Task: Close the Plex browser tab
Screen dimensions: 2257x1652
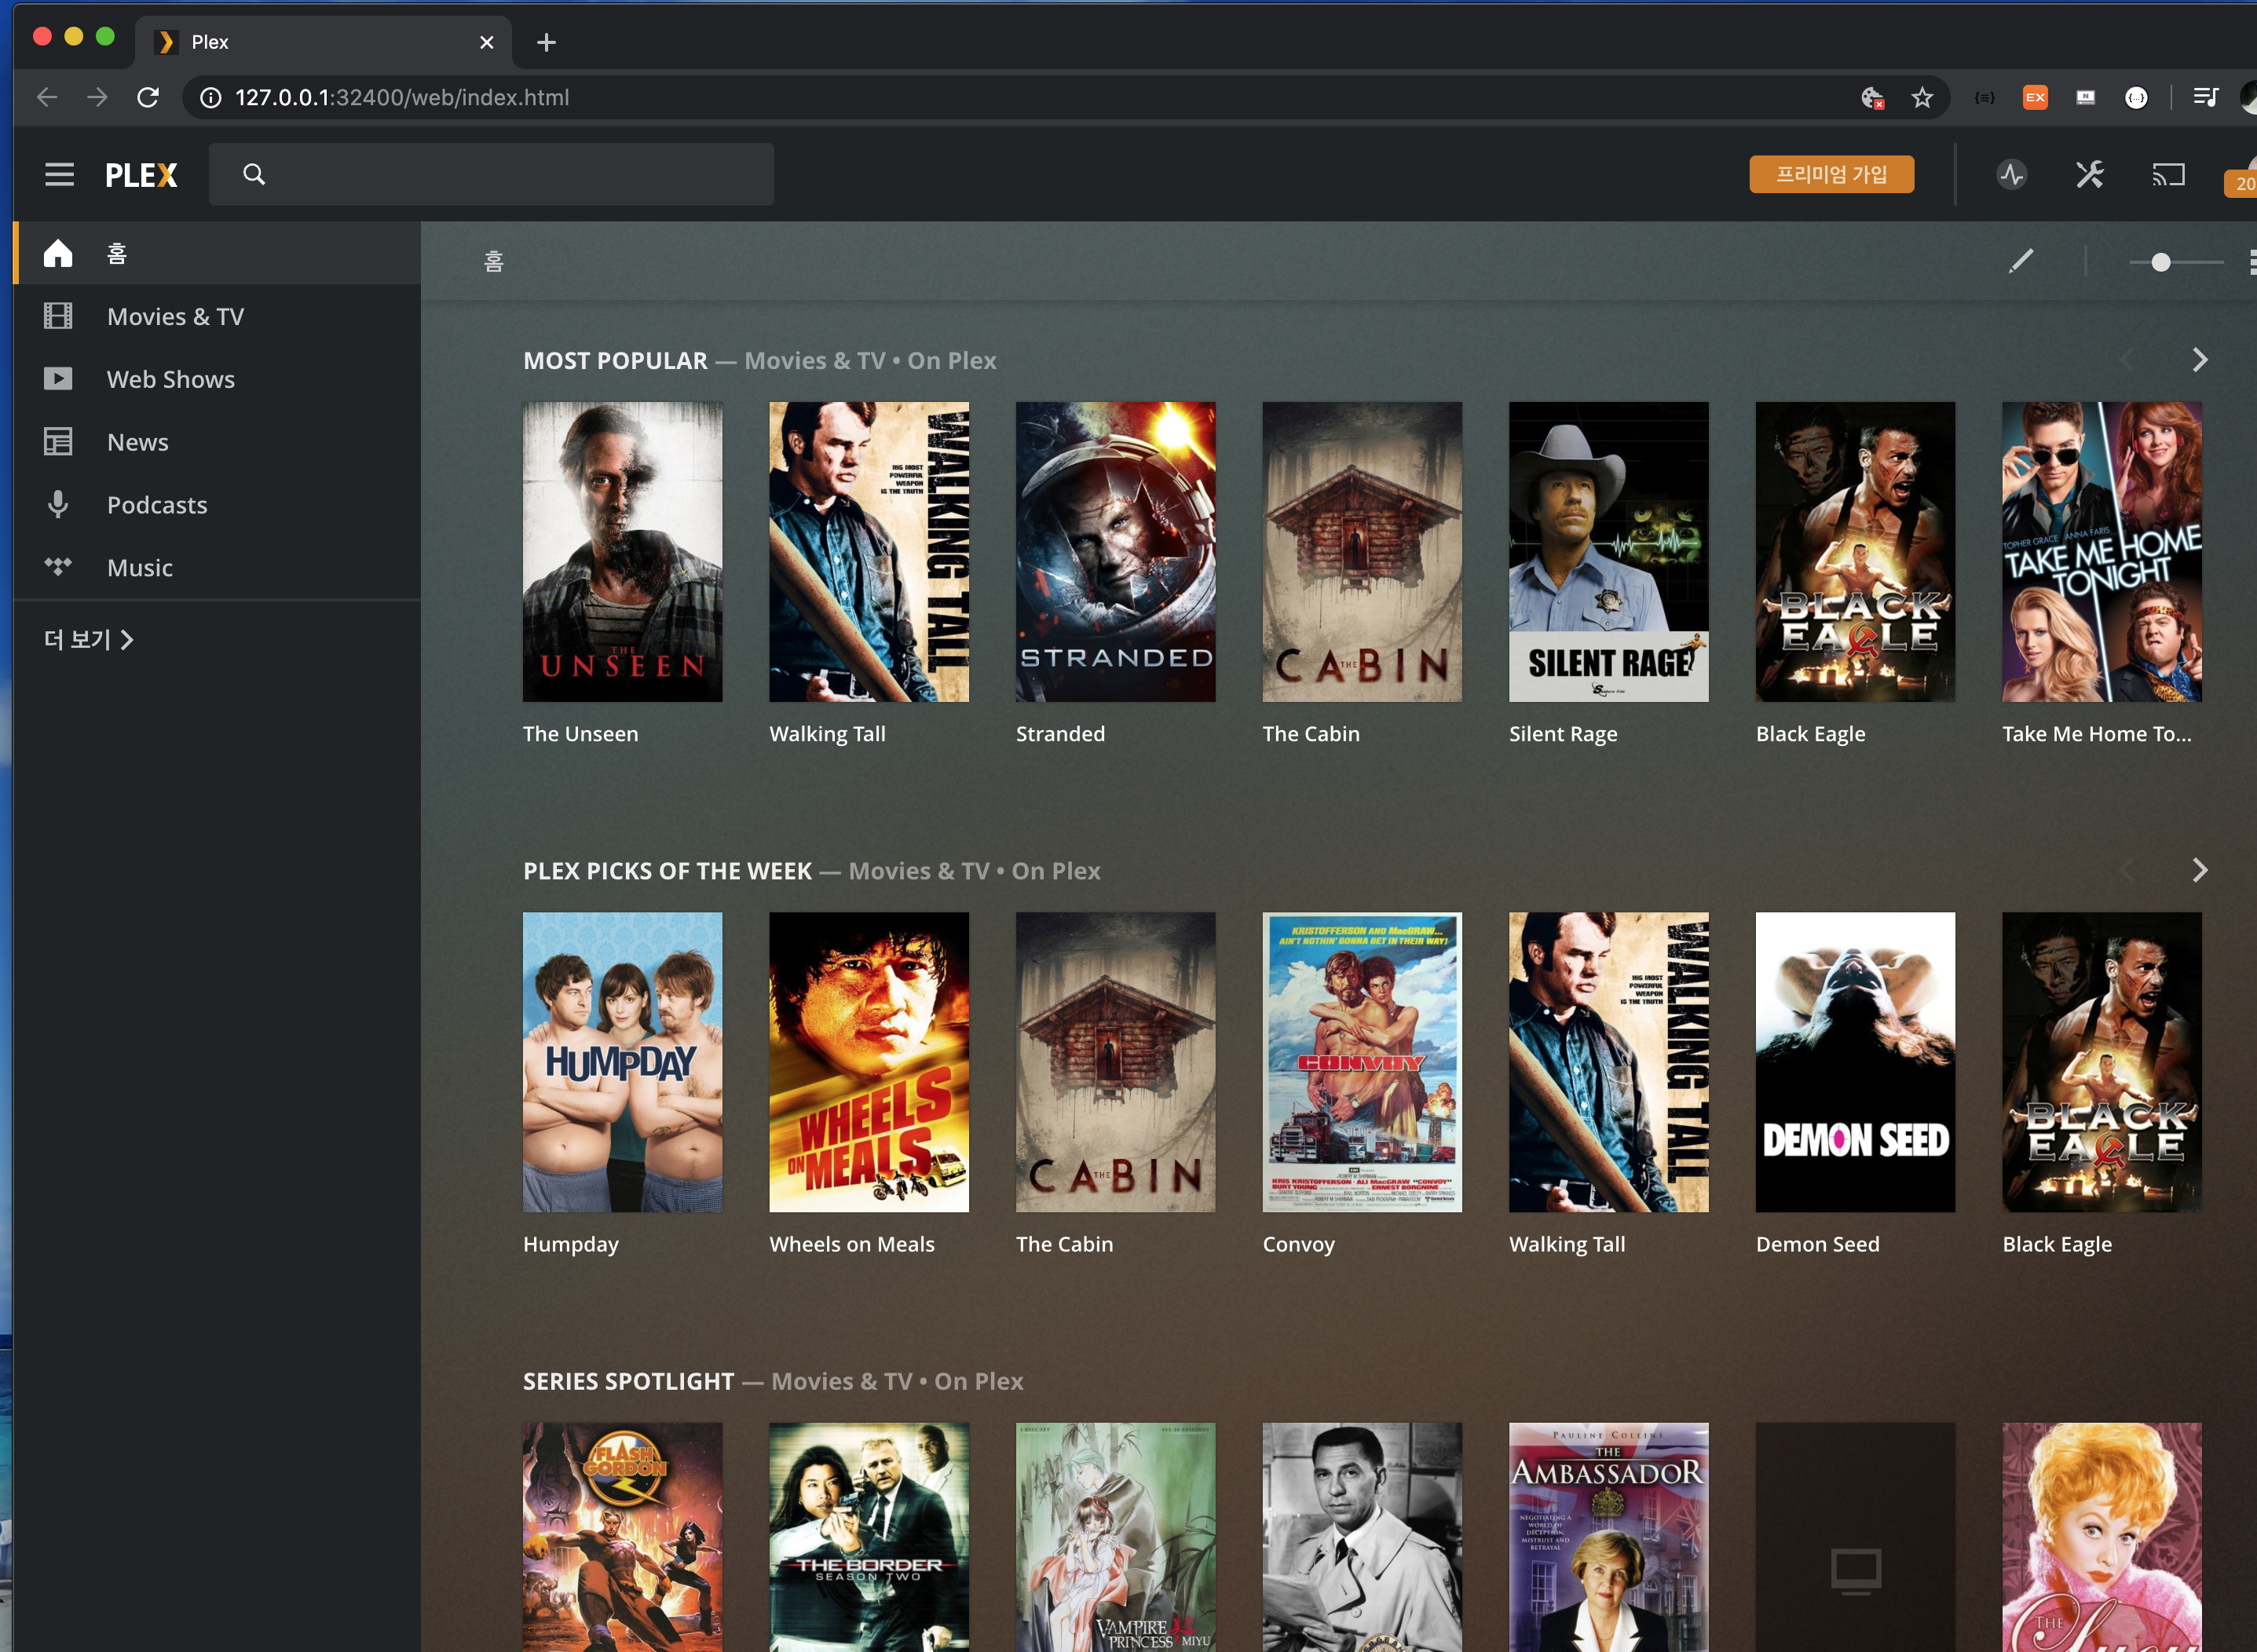Action: click(486, 42)
